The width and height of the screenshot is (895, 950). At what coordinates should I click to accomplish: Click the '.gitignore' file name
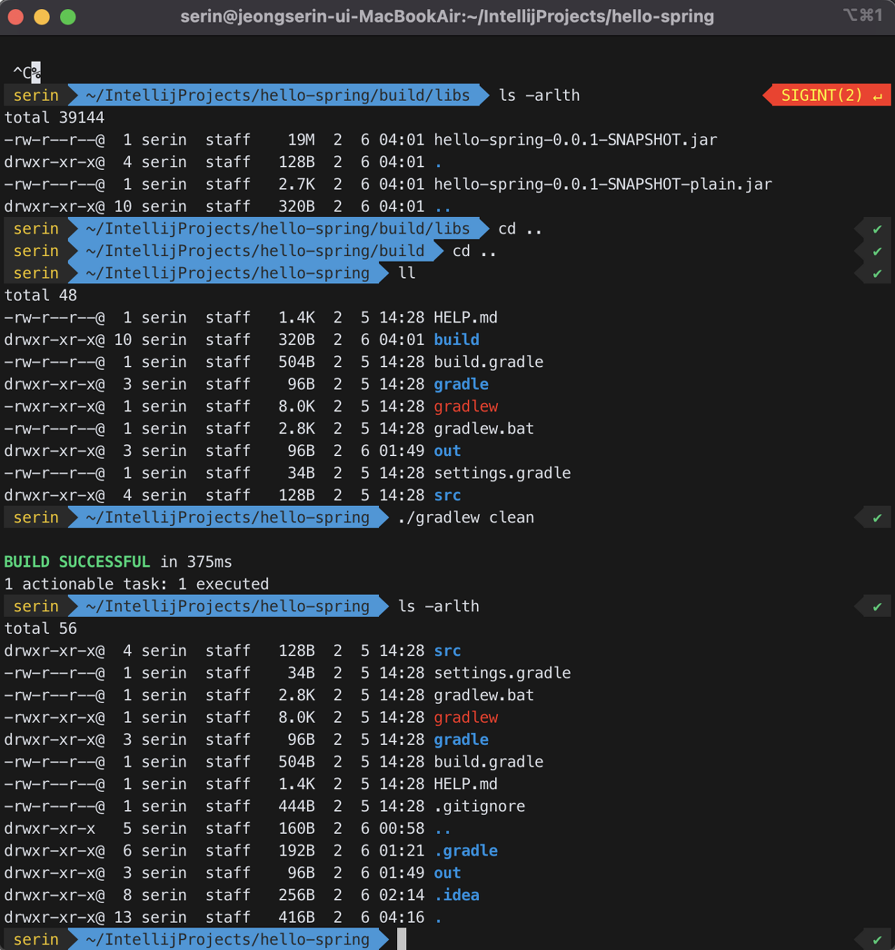[480, 807]
